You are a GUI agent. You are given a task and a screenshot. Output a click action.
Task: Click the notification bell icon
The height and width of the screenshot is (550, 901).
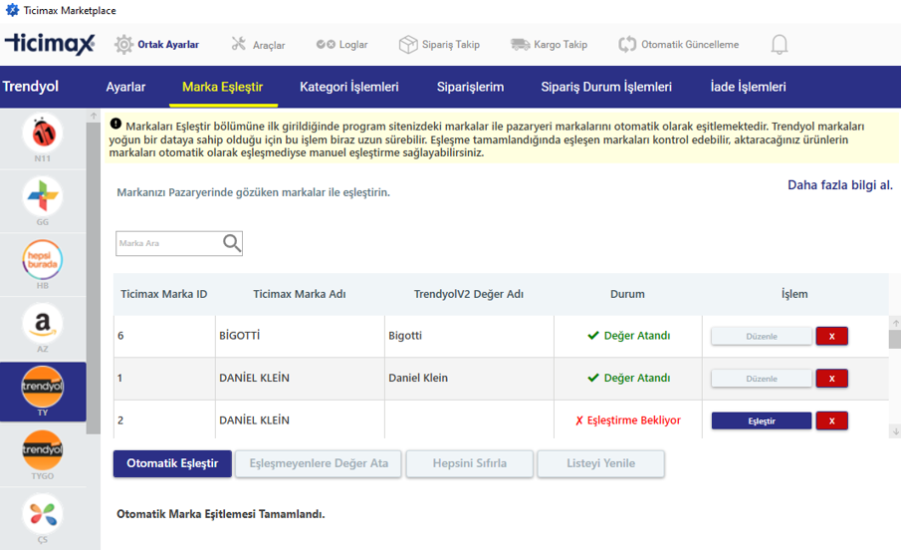coord(780,44)
